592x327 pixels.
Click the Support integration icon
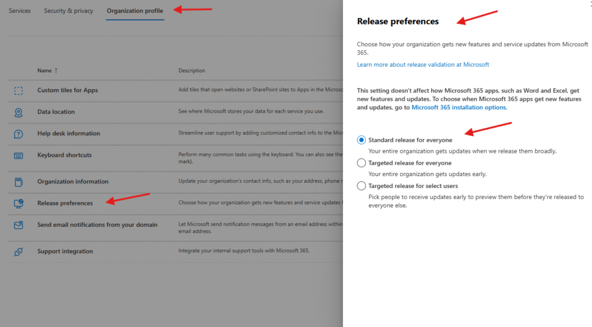pyautogui.click(x=18, y=252)
